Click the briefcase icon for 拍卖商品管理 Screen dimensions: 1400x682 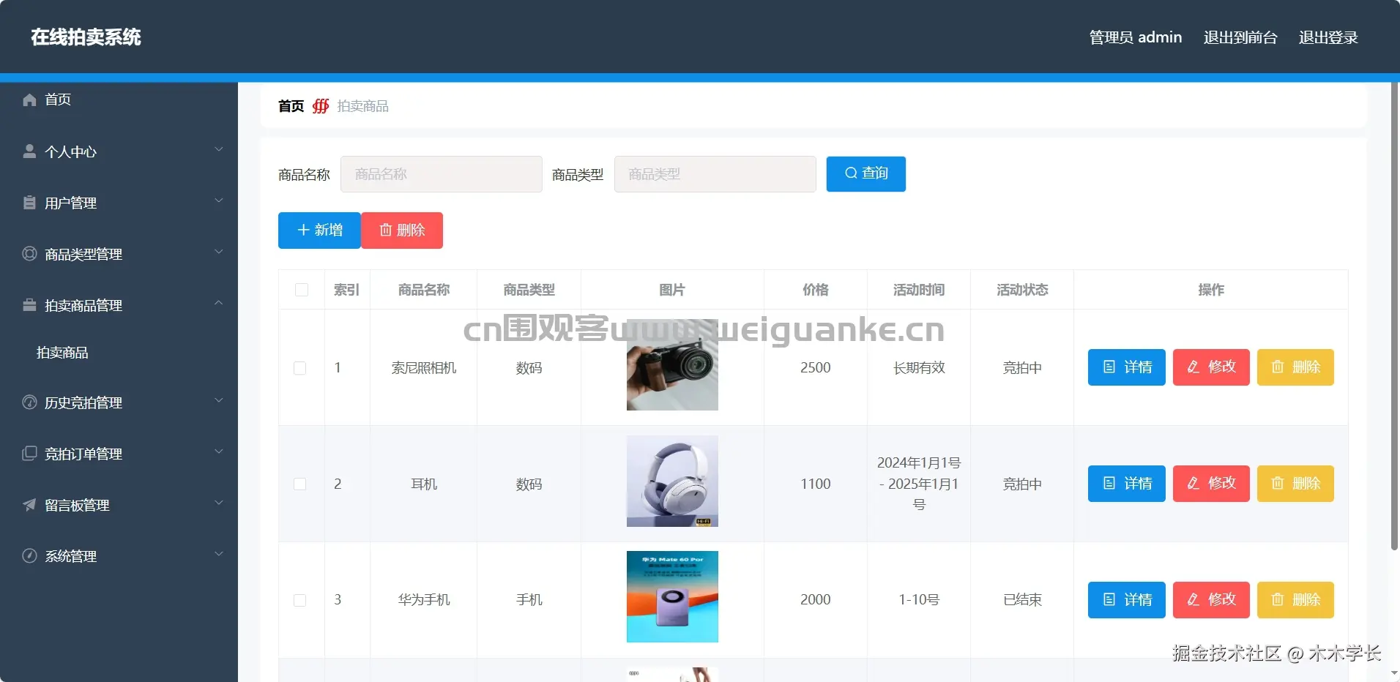tap(29, 305)
